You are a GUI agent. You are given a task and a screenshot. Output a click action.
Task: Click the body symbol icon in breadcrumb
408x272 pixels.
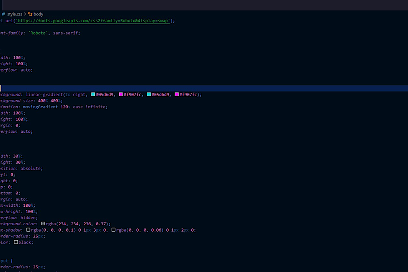click(x=30, y=14)
